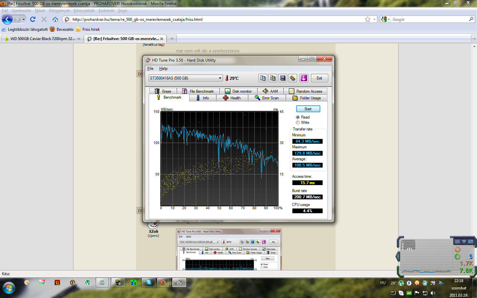This screenshot has height=298, width=477.
Task: Click the purple download-arrow icon in HD Tune
Action: point(304,78)
